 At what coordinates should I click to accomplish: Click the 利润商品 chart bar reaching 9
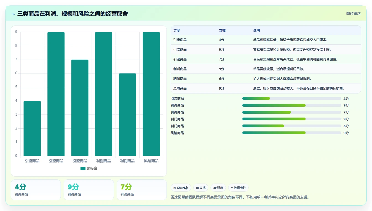pyautogui.click(x=104, y=94)
